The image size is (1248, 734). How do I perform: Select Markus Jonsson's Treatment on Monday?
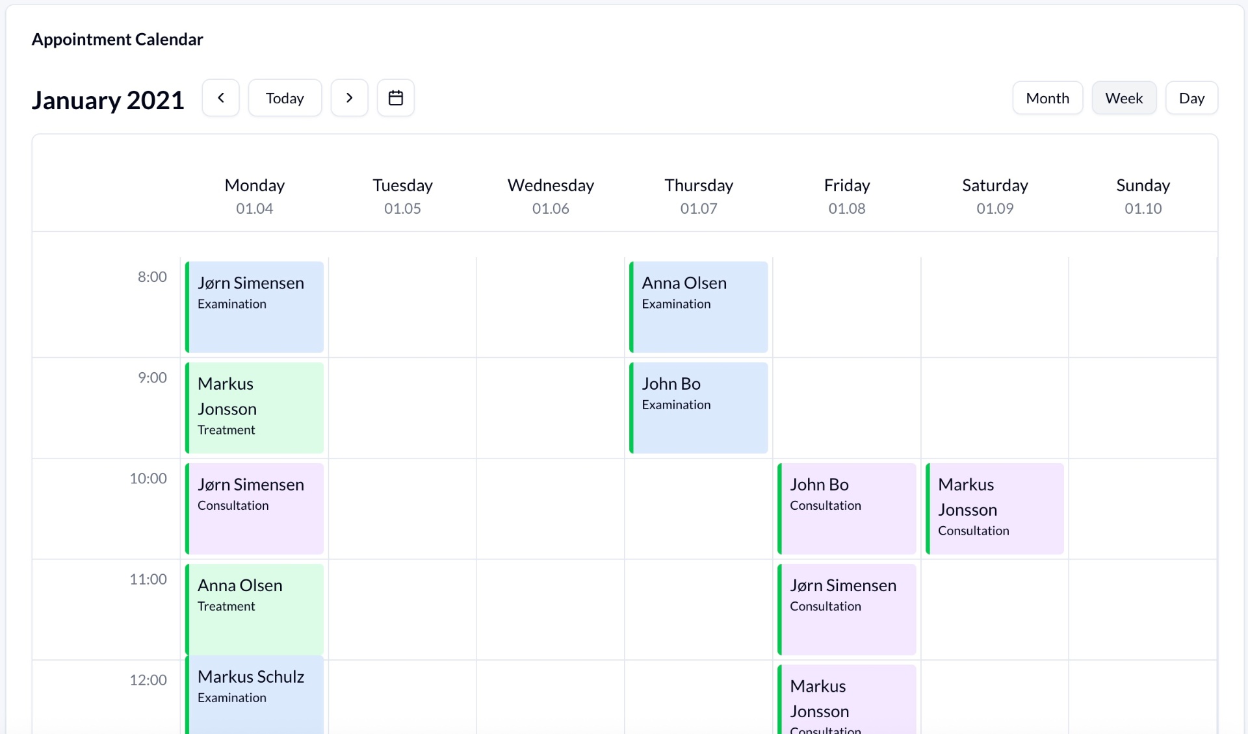[253, 407]
